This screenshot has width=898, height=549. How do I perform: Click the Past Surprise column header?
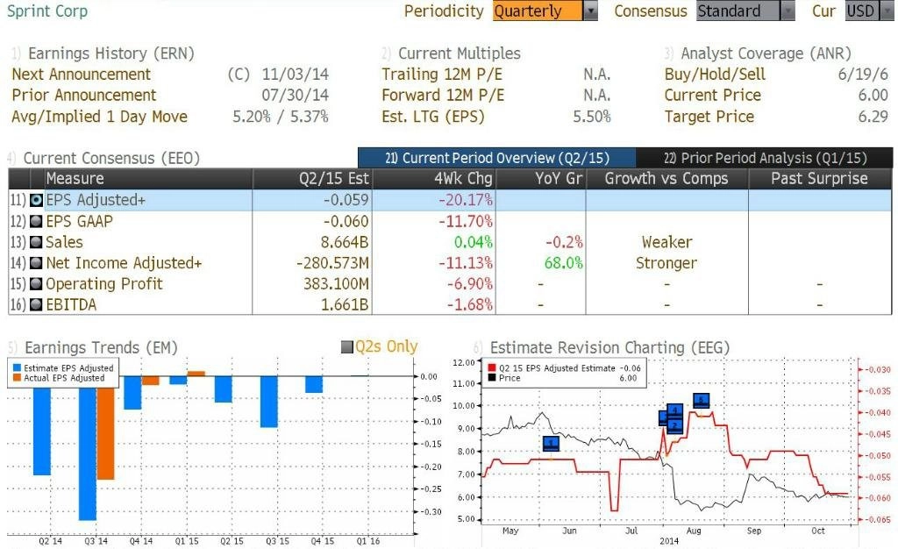click(820, 179)
